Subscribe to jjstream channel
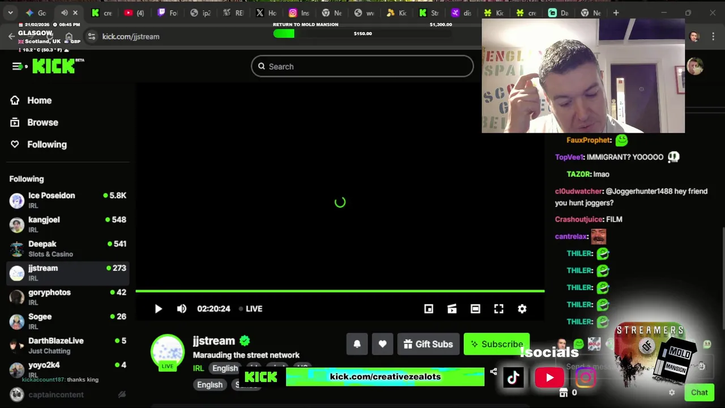The image size is (725, 408). (x=497, y=344)
